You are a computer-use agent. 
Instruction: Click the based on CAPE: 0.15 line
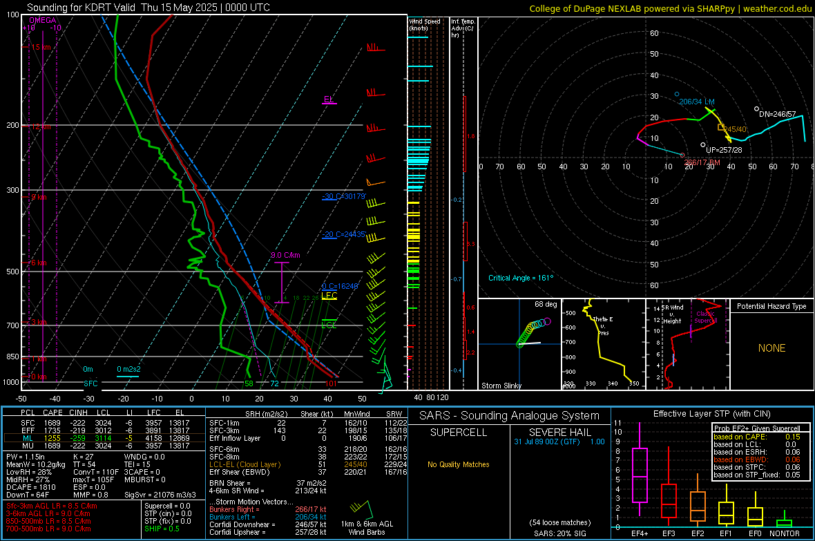(757, 437)
